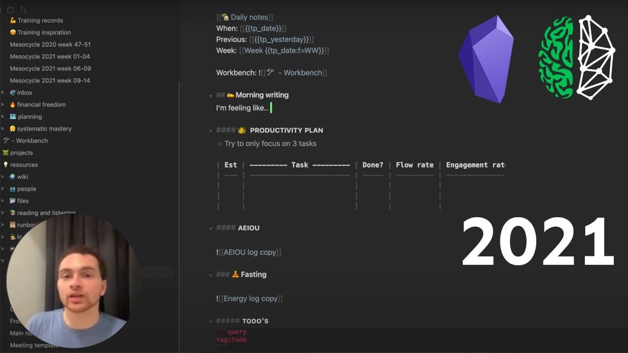Follow the – Workbench embed link in editor
The height and width of the screenshot is (353, 628).
point(294,73)
